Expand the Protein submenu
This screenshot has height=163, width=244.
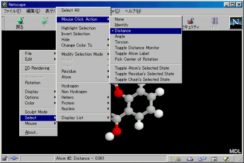83,103
